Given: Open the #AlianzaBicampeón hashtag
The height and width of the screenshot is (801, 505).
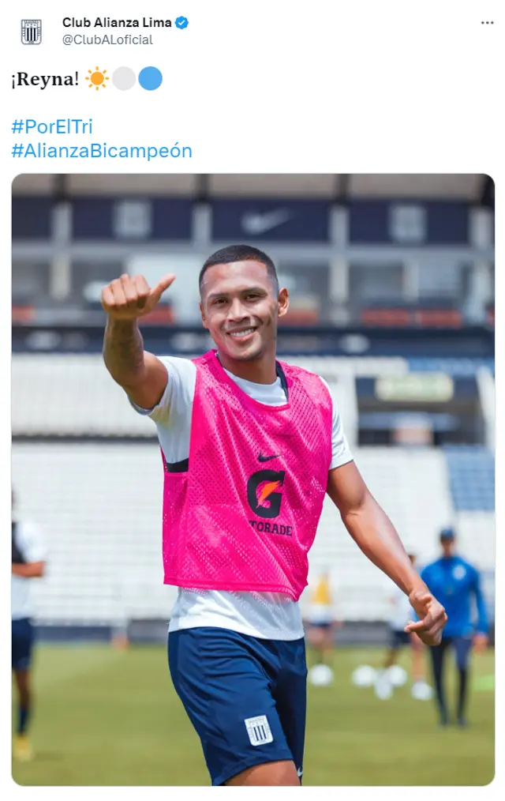Looking at the screenshot, I should pos(102,151).
